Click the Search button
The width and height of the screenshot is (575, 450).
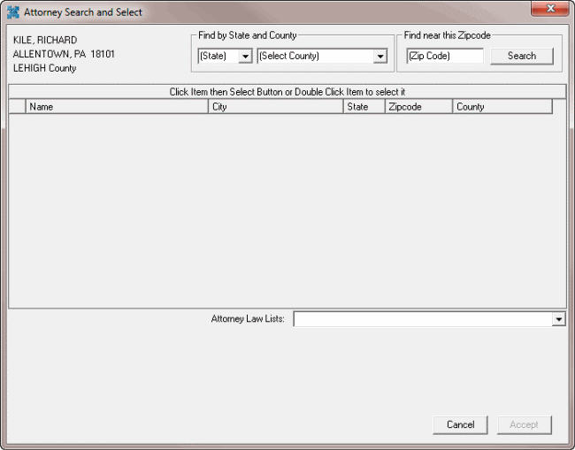coord(521,56)
